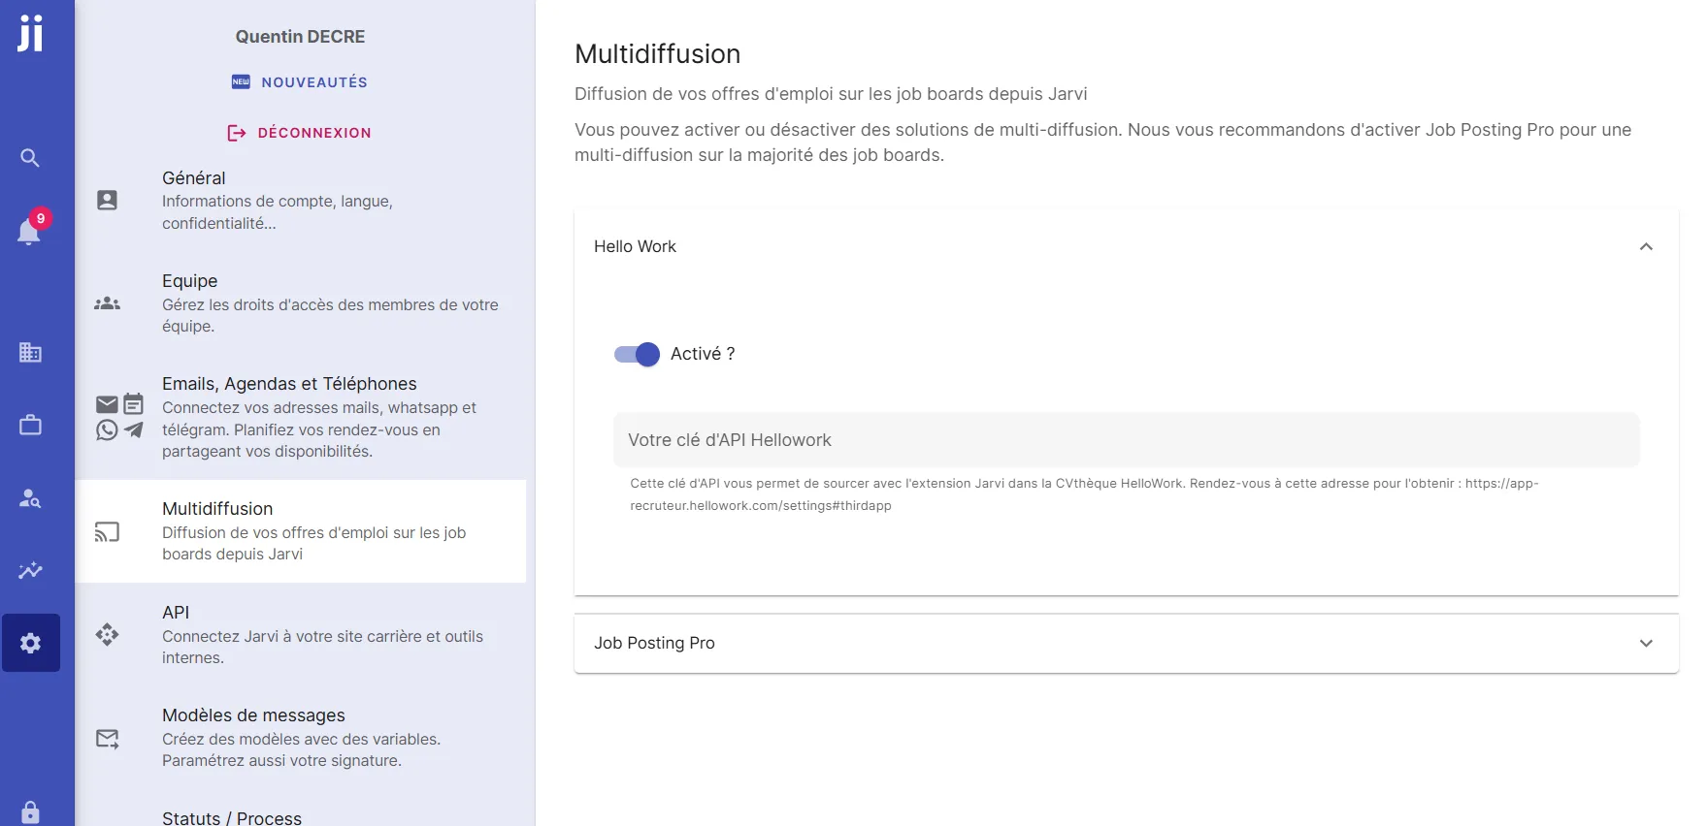Screen dimensions: 1708x826
Task: Select the briefcase jobs icon
Action: click(30, 425)
